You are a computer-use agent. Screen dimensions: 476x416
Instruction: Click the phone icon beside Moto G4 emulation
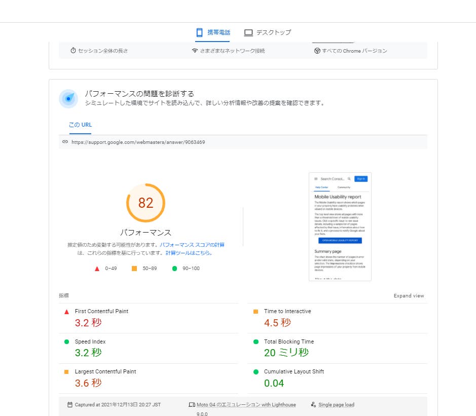coord(192,404)
